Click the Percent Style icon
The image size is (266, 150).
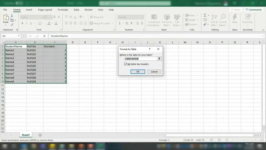(127, 23)
